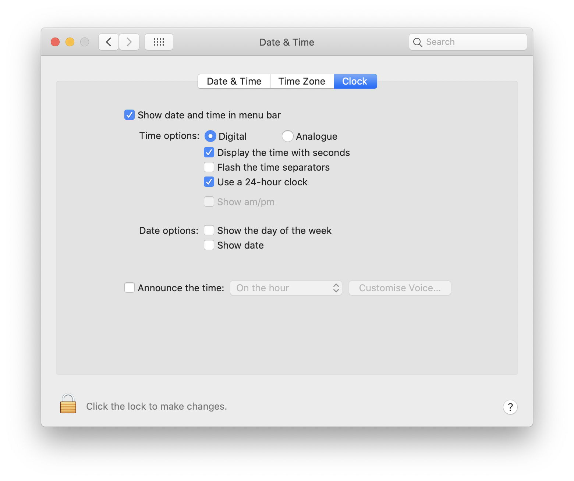Select the Date & Time tab
574x481 pixels.
(x=234, y=81)
